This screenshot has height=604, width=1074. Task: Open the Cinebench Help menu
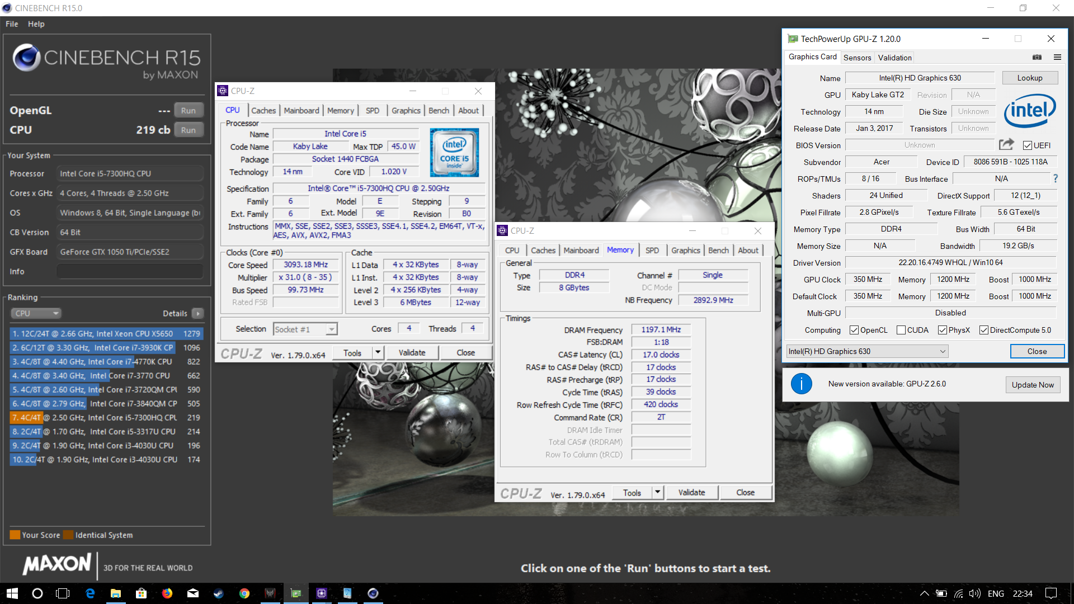[36, 24]
